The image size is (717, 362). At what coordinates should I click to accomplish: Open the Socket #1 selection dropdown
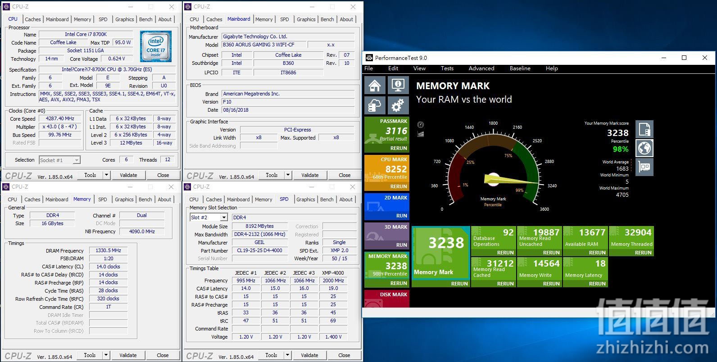click(x=77, y=160)
